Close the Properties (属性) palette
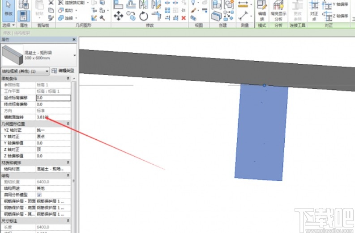Viewport: 355px width, 233px height. 74,40
